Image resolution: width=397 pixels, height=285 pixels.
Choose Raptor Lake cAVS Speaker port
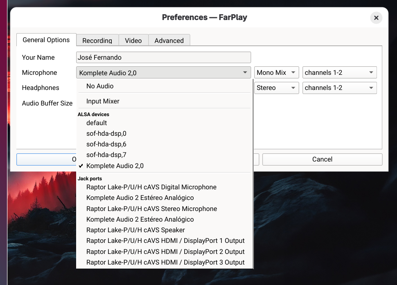click(135, 230)
